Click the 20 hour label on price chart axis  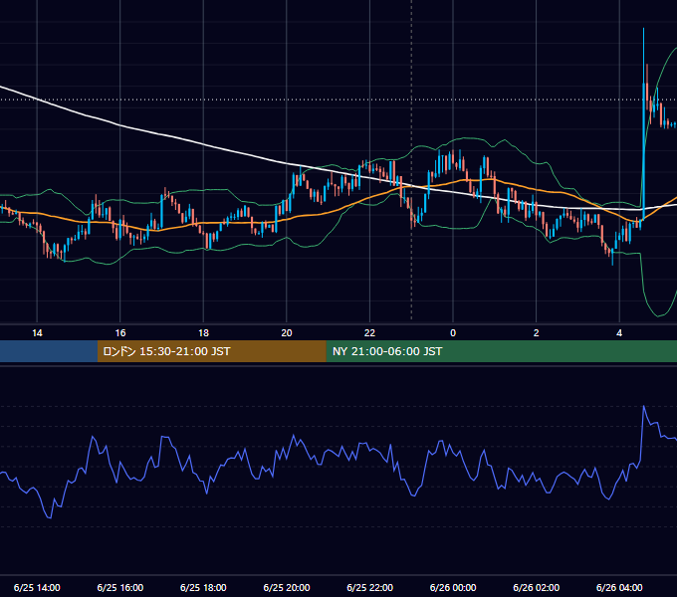287,333
